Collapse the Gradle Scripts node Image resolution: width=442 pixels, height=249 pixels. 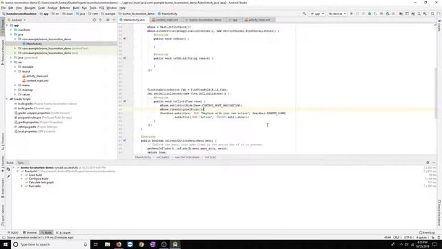click(x=7, y=99)
